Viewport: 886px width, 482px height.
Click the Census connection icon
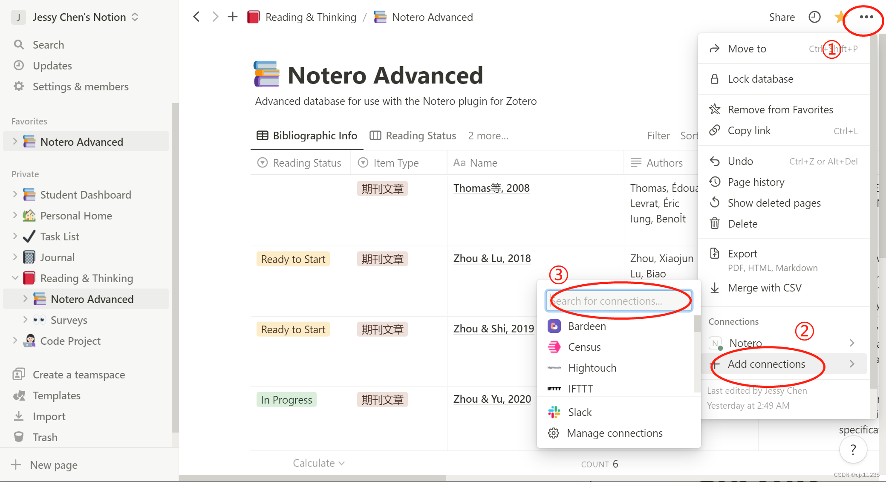pos(554,346)
